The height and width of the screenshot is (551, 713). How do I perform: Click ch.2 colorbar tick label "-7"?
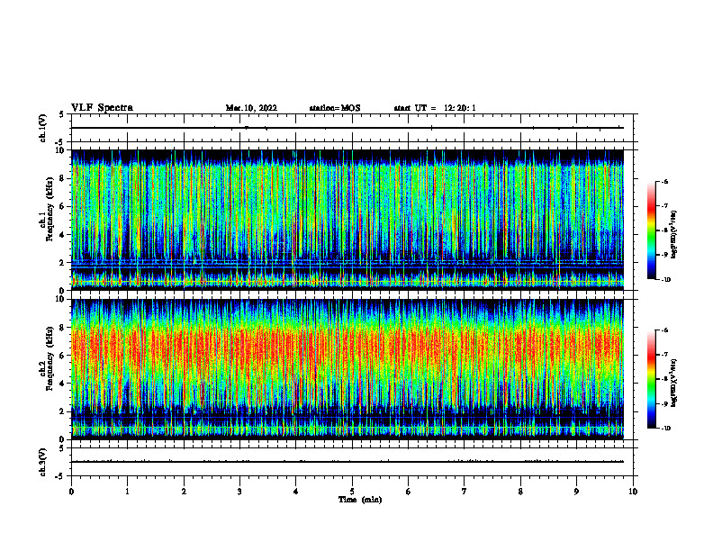(664, 355)
